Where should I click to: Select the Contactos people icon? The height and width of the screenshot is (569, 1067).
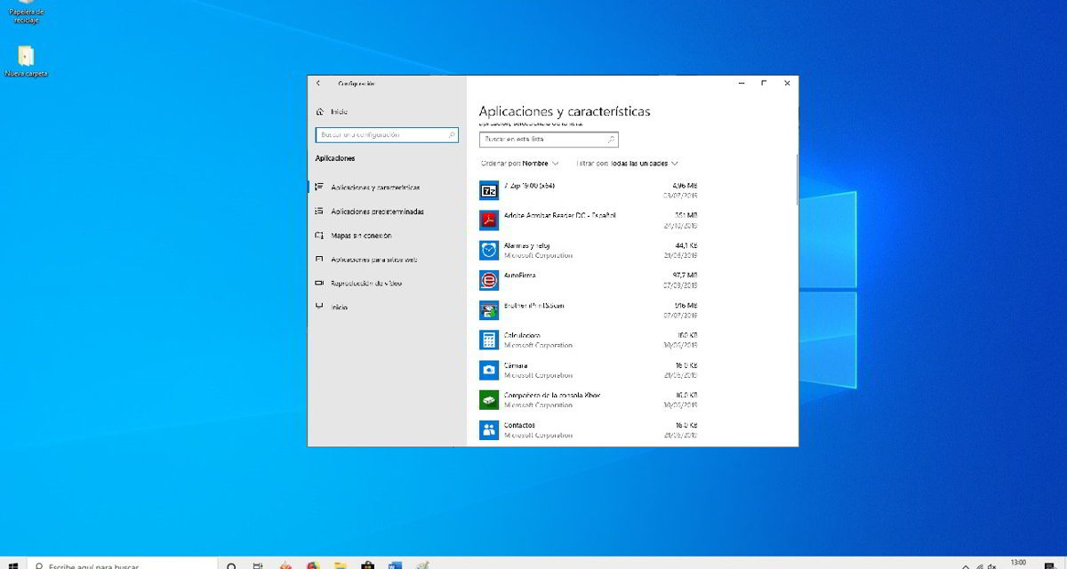(489, 430)
